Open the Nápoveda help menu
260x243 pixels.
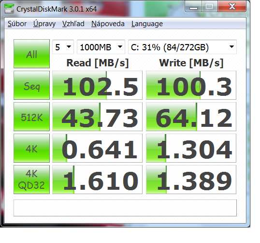pyautogui.click(x=108, y=24)
